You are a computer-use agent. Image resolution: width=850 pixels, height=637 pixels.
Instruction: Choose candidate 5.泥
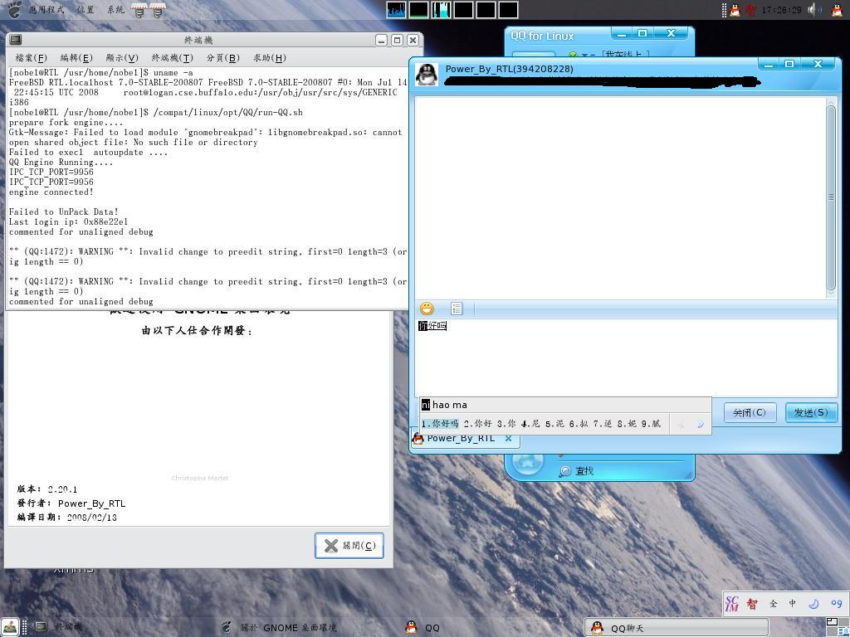(554, 424)
